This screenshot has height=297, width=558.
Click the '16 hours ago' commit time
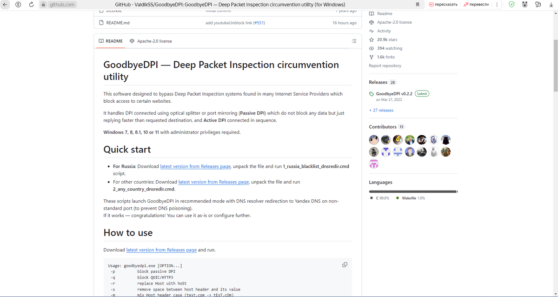[x=345, y=23]
